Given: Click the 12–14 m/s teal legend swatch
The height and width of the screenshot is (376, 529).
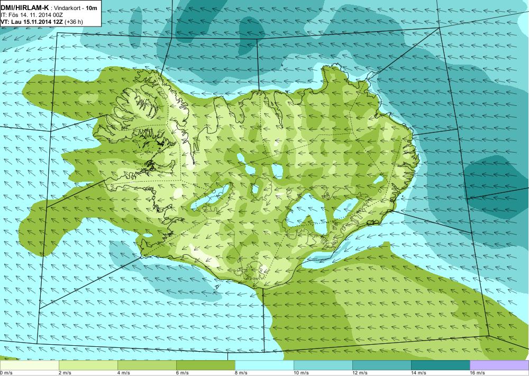Looking at the screenshot, I should [x=381, y=365].
